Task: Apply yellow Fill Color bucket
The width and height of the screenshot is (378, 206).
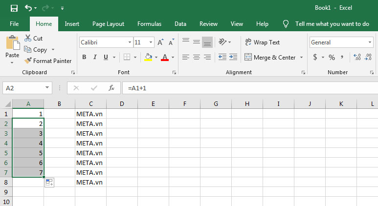Action: [x=148, y=57]
